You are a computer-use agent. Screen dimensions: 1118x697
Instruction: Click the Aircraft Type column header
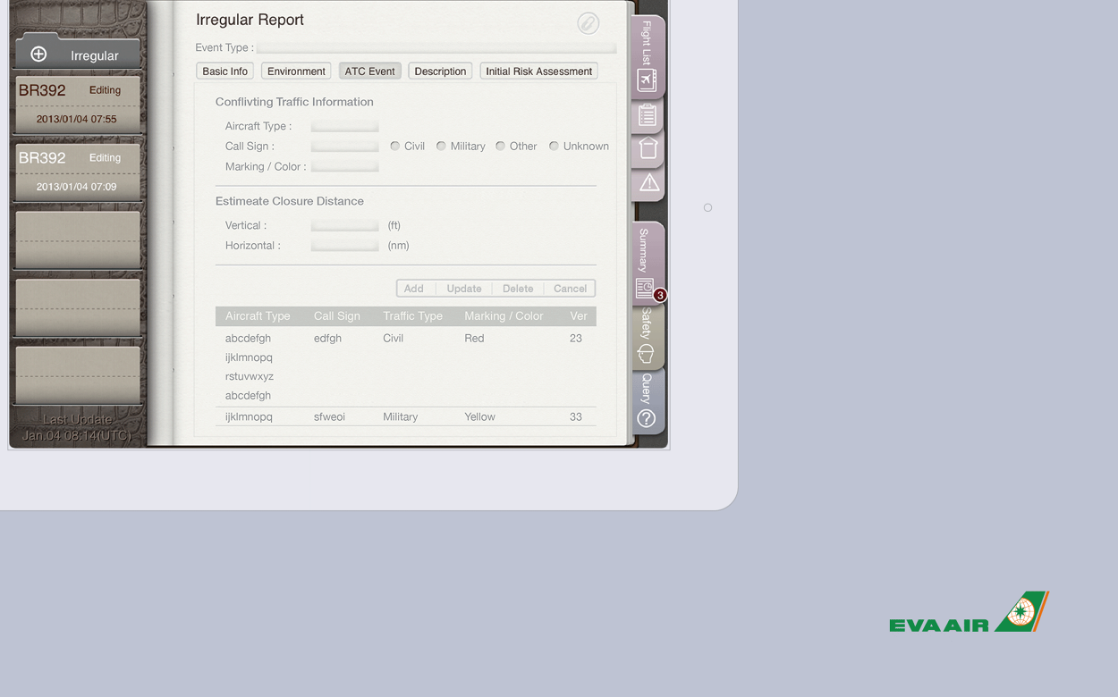[258, 315]
